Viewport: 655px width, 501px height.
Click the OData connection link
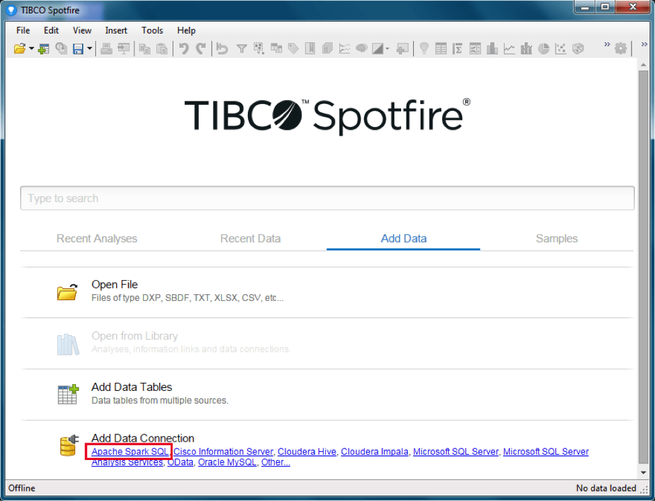[x=181, y=462]
